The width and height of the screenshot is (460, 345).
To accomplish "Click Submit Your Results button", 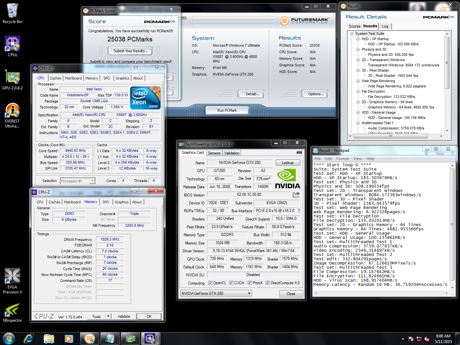I will click(131, 51).
